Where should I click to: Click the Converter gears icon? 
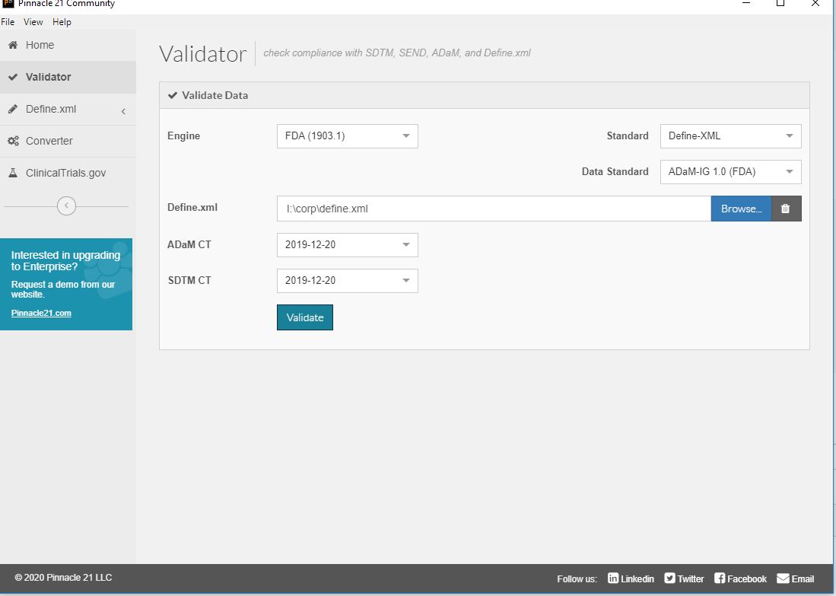[13, 141]
